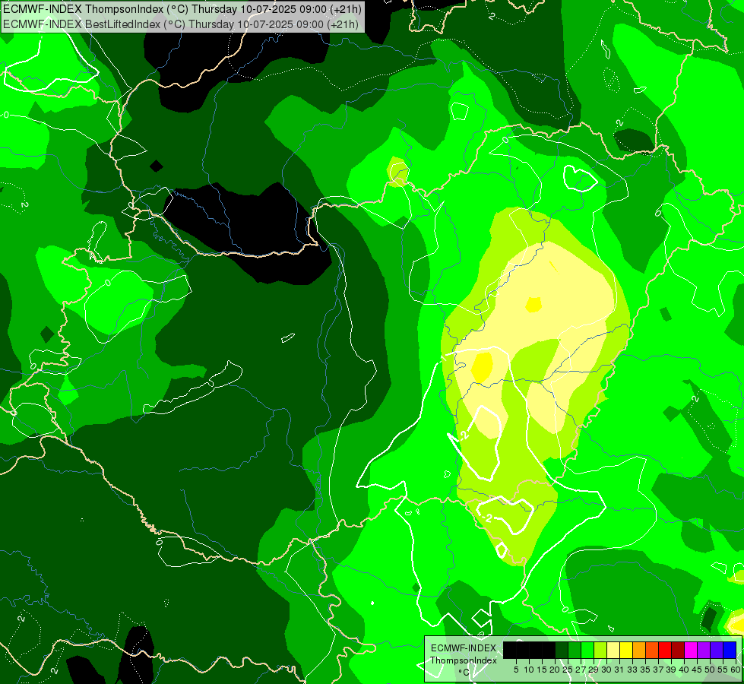Click legend tick value "33"
Screen dimensions: 744x684
[633, 670]
